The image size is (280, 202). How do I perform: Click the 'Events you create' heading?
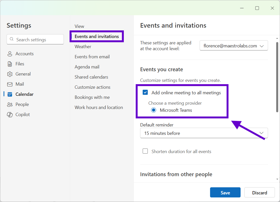(x=161, y=69)
